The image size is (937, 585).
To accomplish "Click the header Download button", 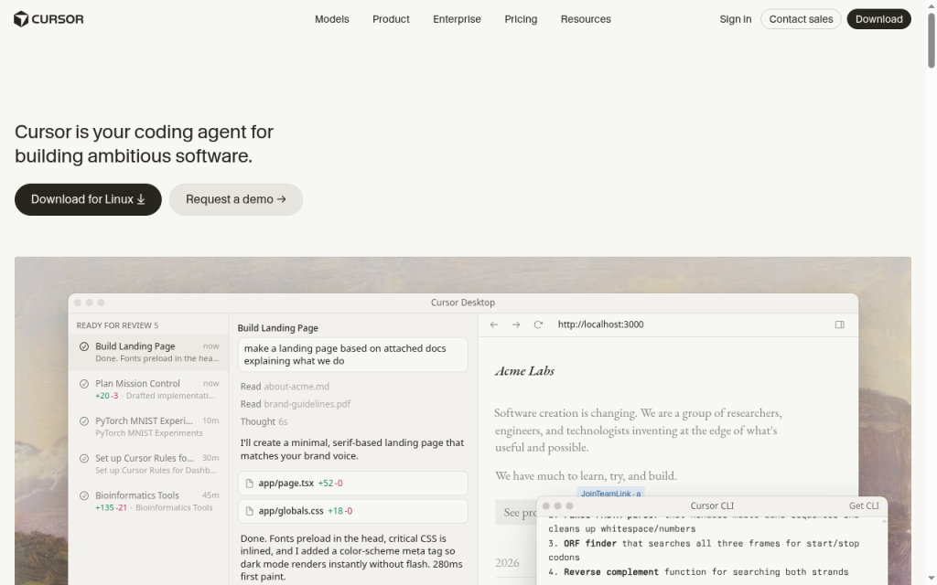I will (x=878, y=19).
